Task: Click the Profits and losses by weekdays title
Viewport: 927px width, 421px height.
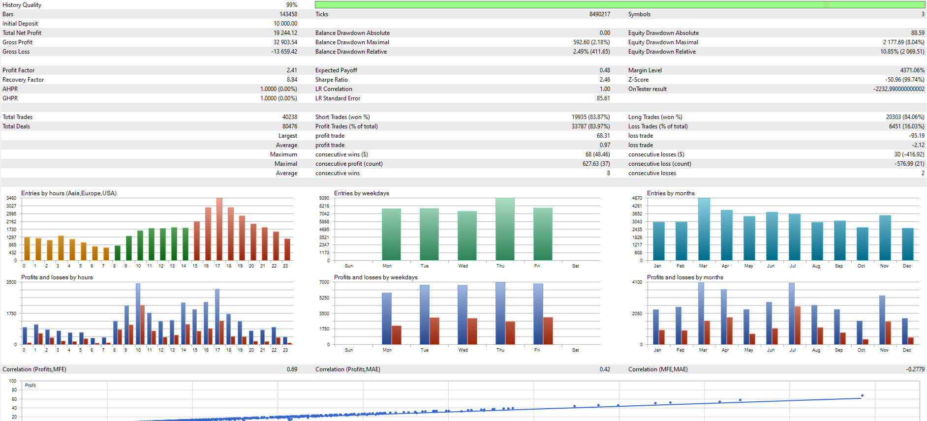Action: point(376,277)
